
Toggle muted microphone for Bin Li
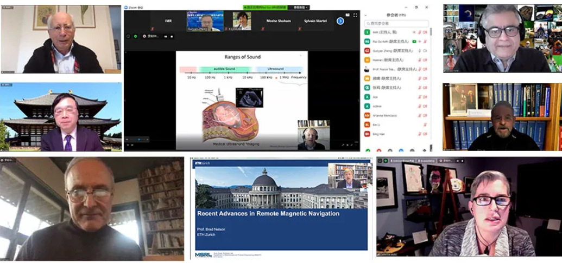click(425, 124)
